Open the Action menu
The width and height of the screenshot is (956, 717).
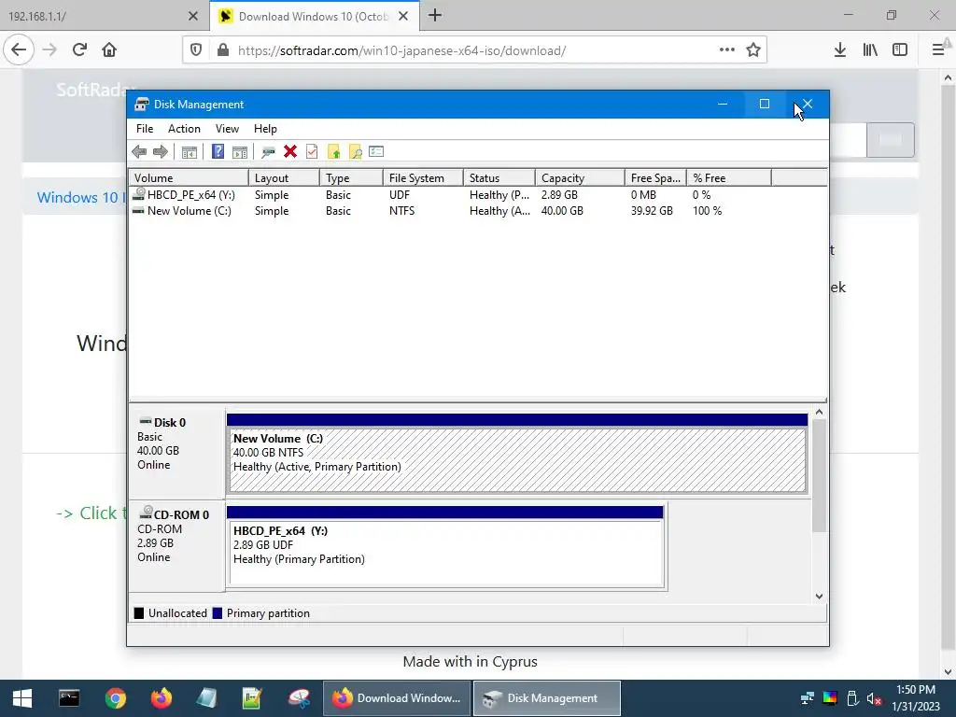[x=184, y=129]
